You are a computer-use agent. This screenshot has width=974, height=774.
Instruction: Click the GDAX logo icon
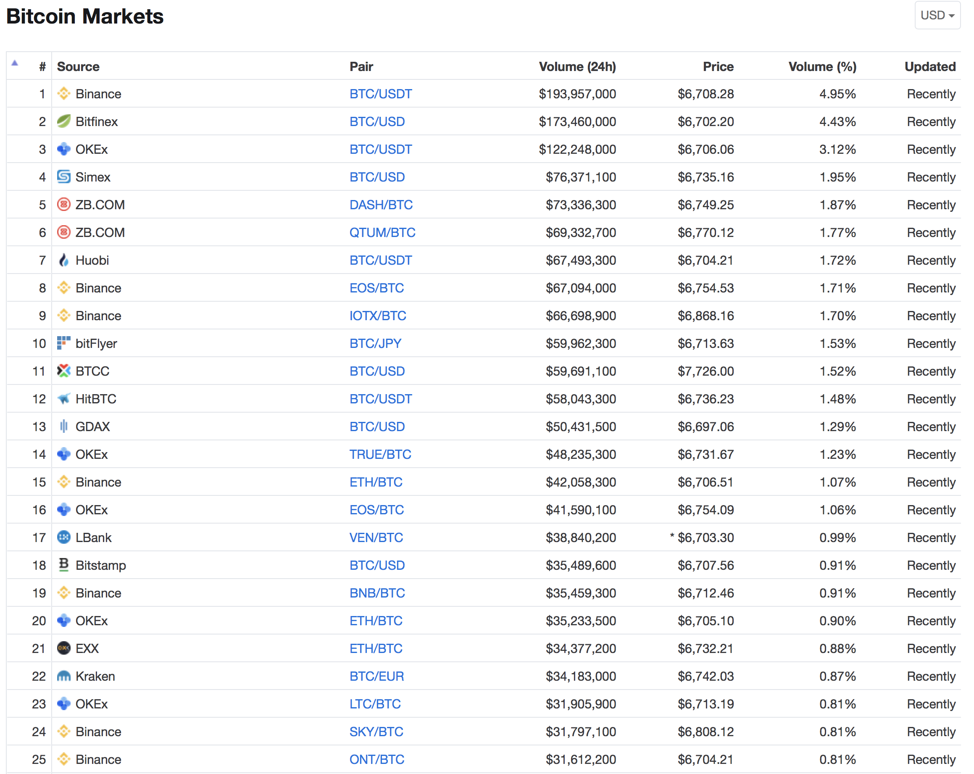[x=64, y=426]
